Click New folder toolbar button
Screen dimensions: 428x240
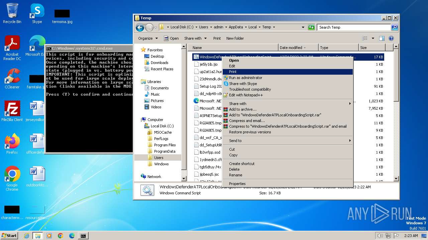[235, 38]
